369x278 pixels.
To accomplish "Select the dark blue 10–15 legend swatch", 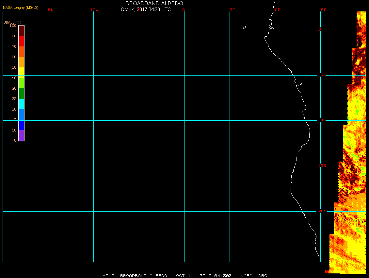I will pyautogui.click(x=22, y=125).
